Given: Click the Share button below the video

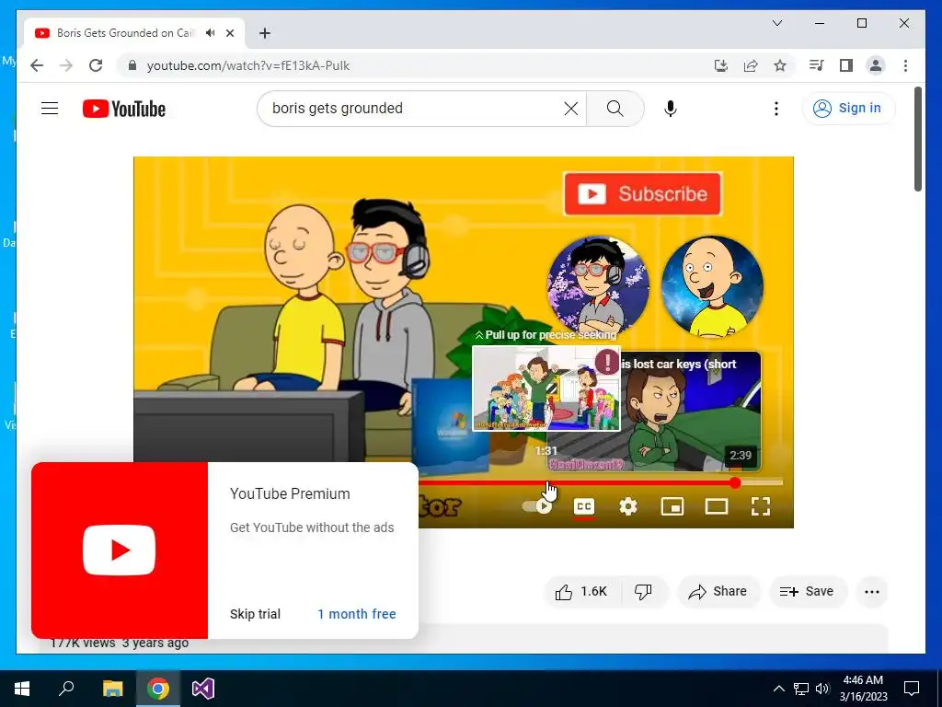Looking at the screenshot, I should tap(718, 592).
